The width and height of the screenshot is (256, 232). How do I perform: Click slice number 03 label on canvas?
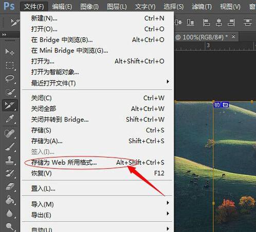click(217, 105)
